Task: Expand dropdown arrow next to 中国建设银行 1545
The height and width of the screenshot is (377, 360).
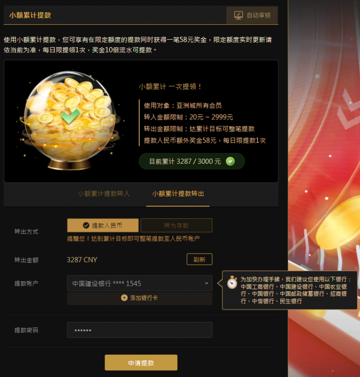Action: (x=206, y=283)
